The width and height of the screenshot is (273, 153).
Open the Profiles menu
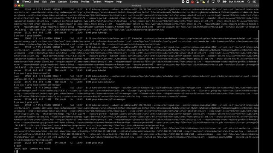tap(85, 2)
